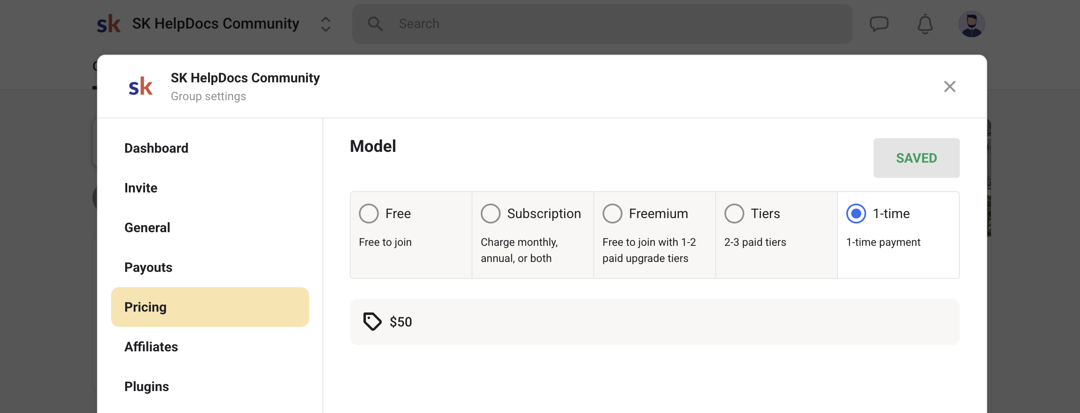
Task: Click the SK logo in top bar
Action: [x=109, y=24]
